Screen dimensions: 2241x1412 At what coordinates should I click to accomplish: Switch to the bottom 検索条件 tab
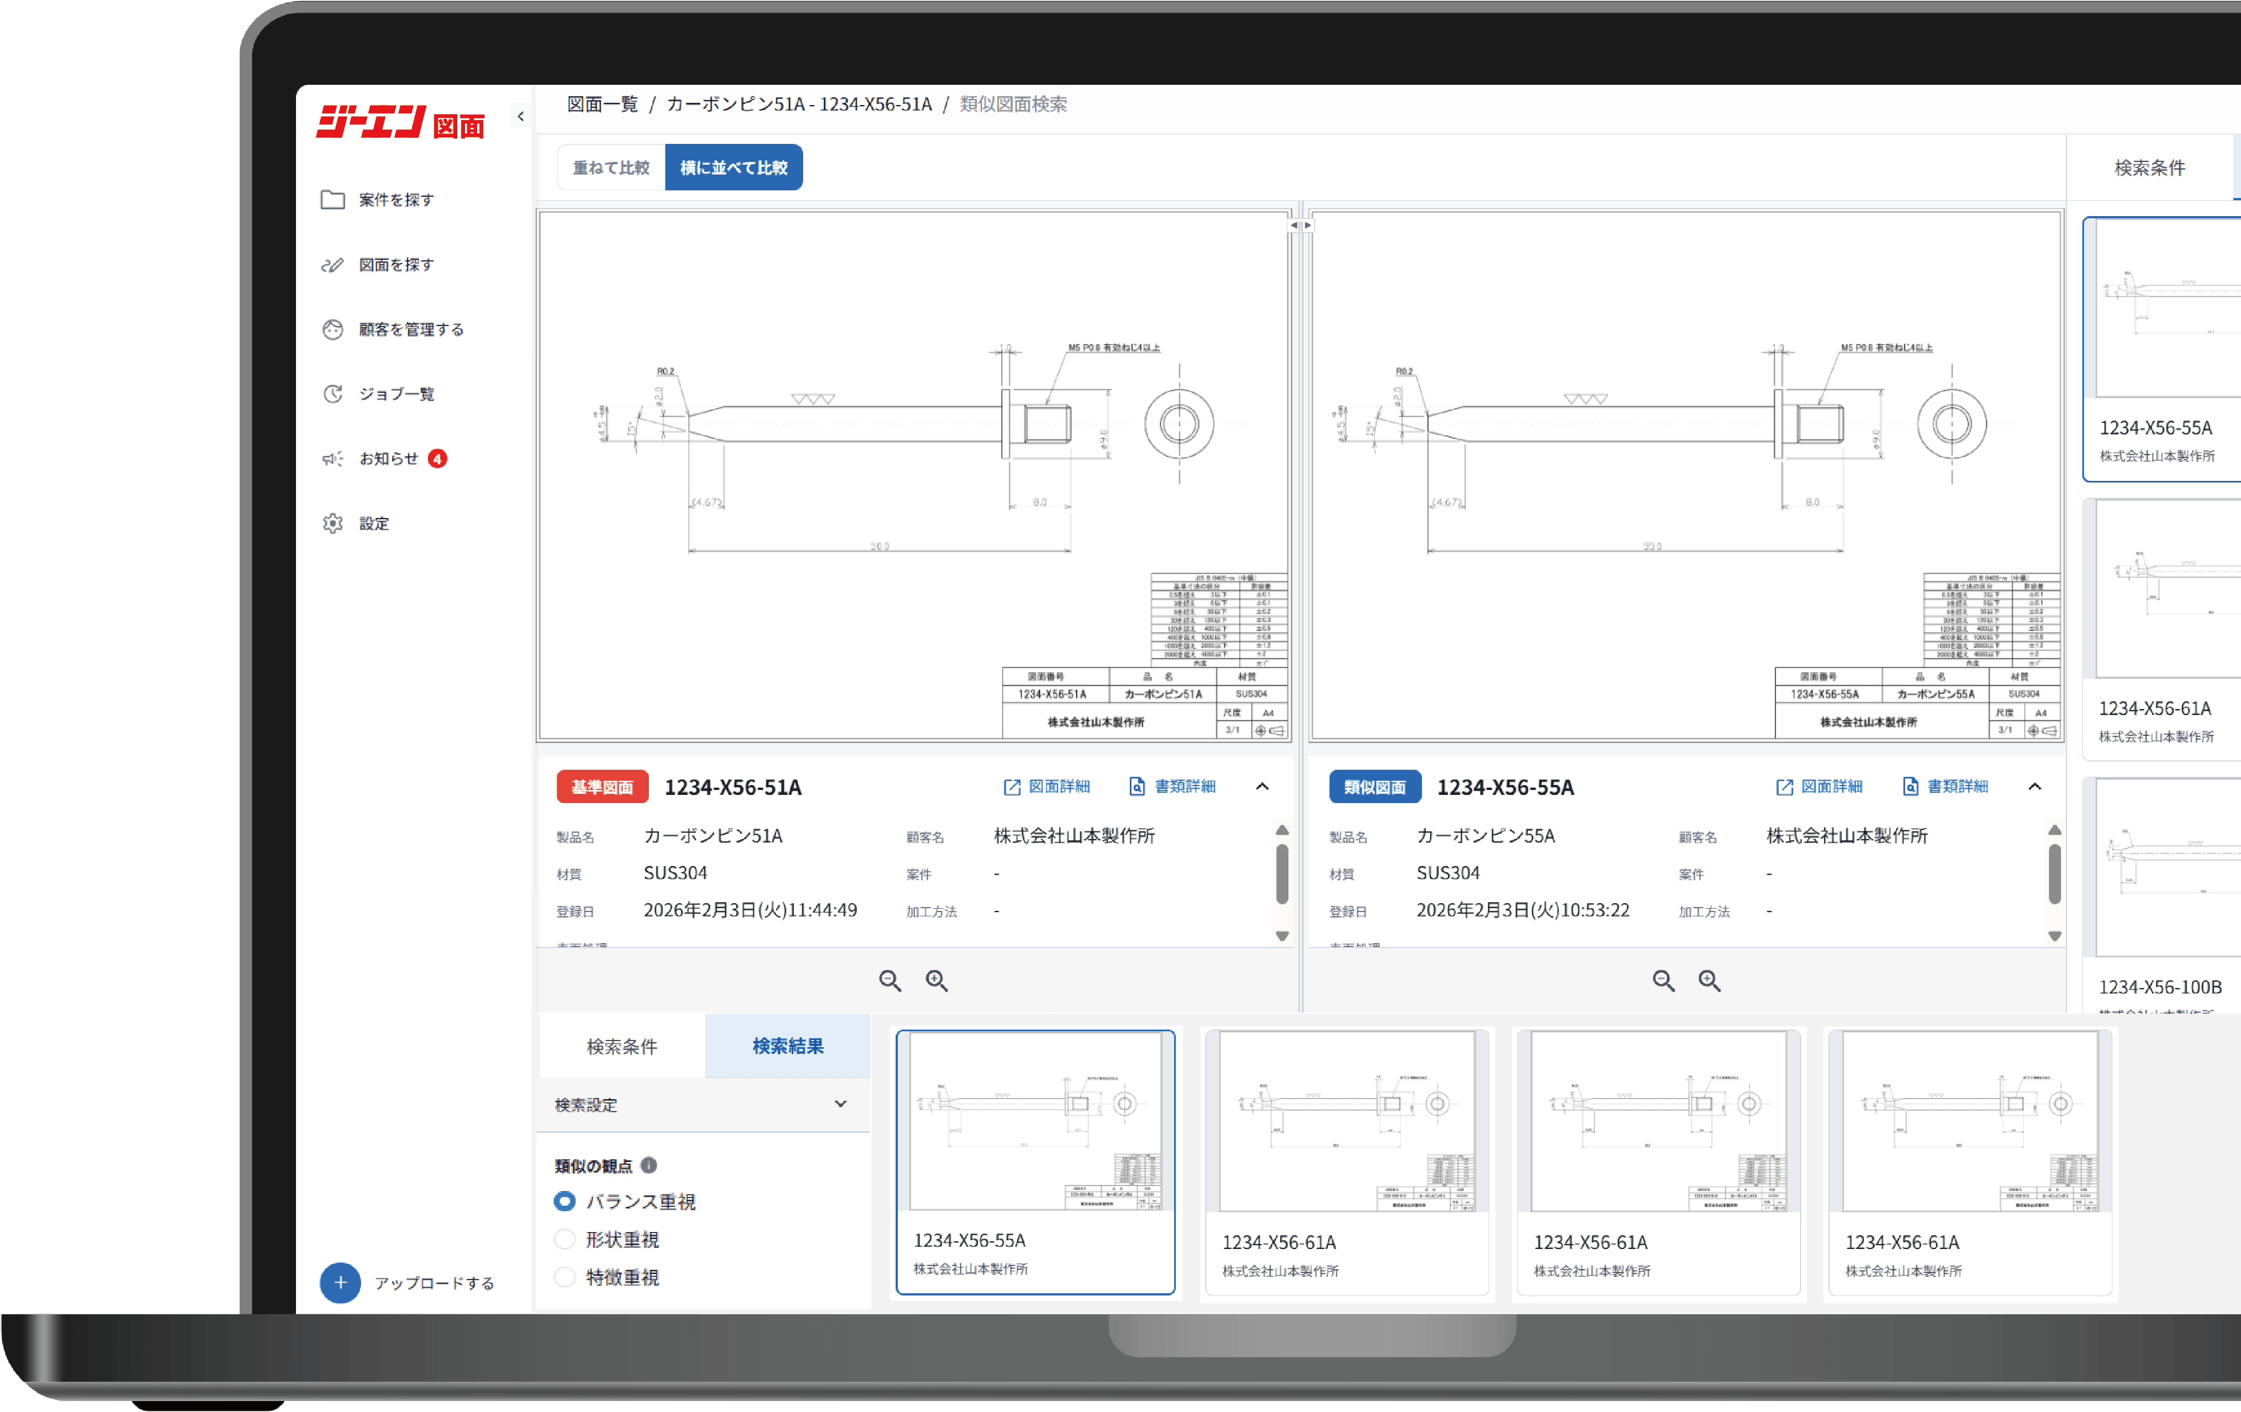point(622,1046)
